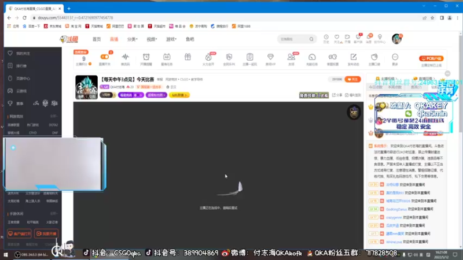Toggle the orange live-stream on/off switch
The image size is (463, 260).
pyautogui.click(x=105, y=57)
